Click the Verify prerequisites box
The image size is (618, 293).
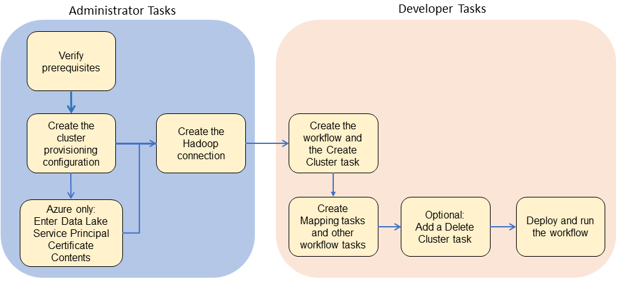tap(71, 61)
